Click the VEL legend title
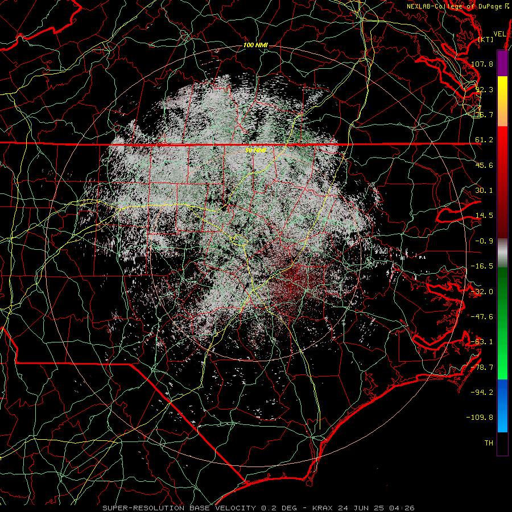 (x=499, y=34)
